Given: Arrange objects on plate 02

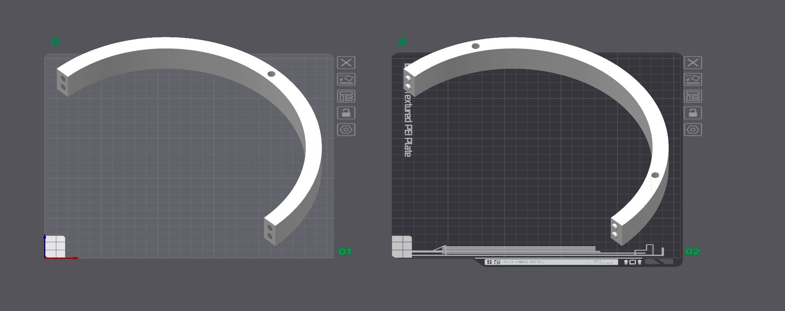Looking at the screenshot, I should [x=693, y=96].
